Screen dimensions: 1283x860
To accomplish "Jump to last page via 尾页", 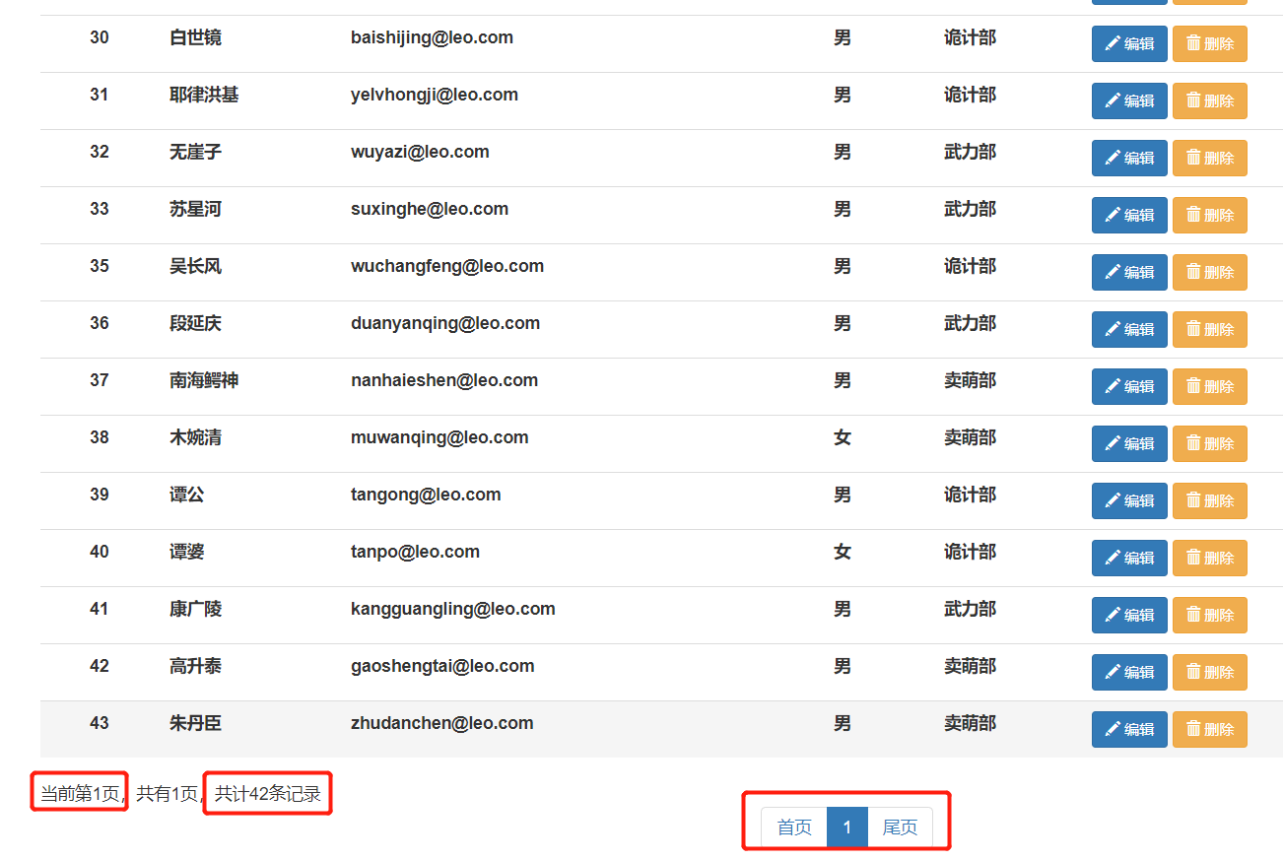I will coord(900,827).
